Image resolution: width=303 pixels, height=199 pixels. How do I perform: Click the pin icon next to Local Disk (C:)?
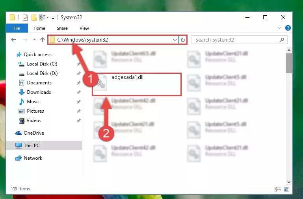point(78,64)
